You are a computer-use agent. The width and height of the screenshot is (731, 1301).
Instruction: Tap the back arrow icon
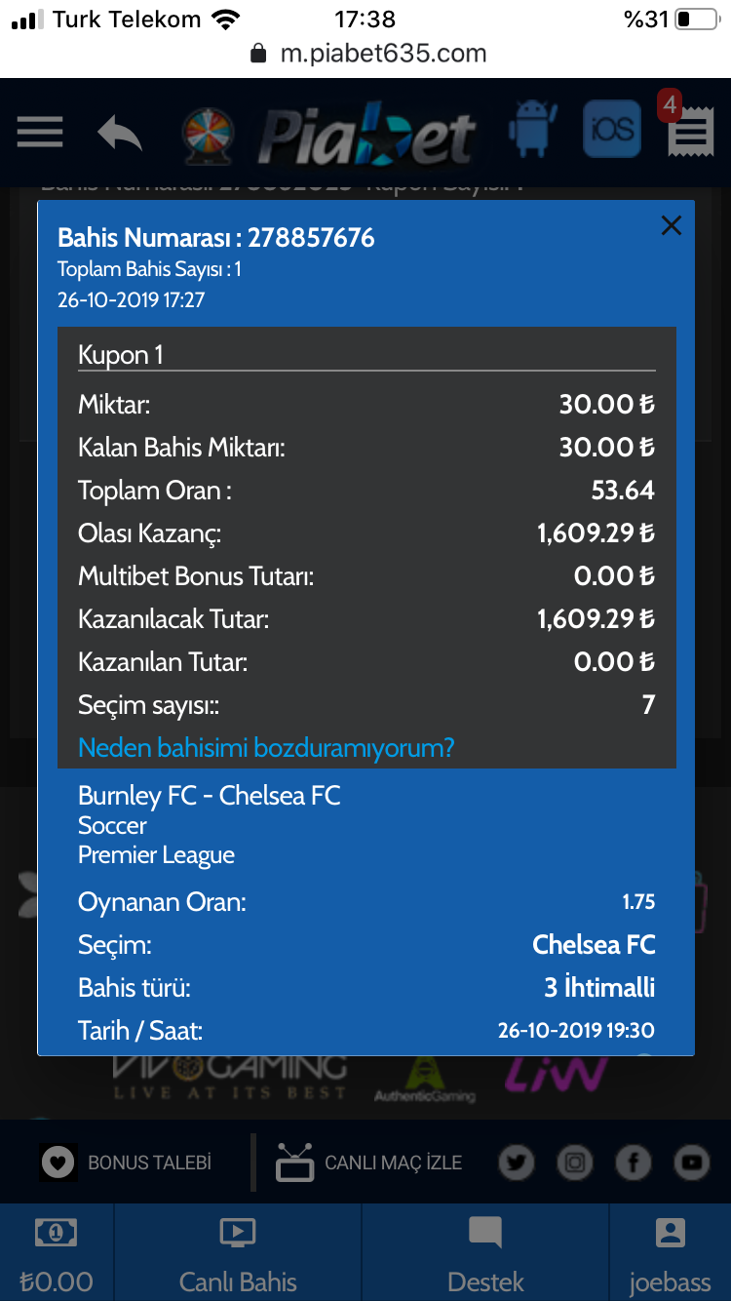coord(120,133)
